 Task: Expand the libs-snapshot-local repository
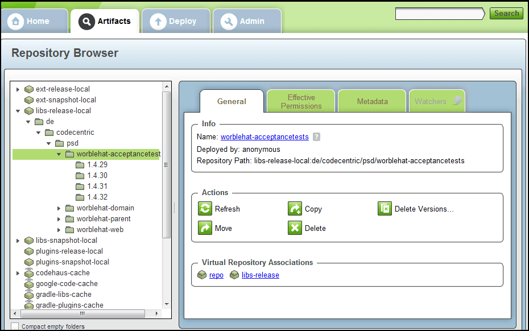(x=18, y=241)
